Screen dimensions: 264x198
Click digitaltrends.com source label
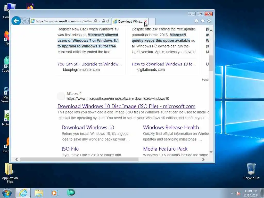pos(151,70)
